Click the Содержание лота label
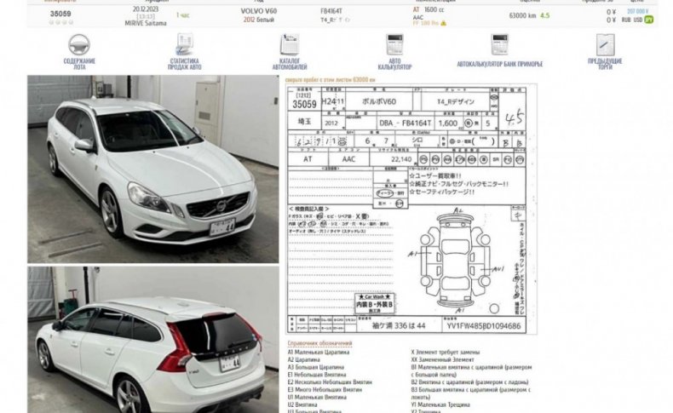 [79, 64]
